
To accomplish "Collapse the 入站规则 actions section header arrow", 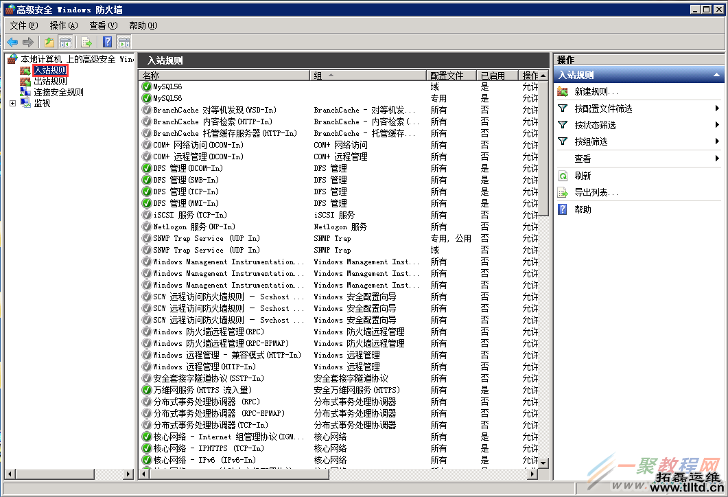I will point(716,75).
